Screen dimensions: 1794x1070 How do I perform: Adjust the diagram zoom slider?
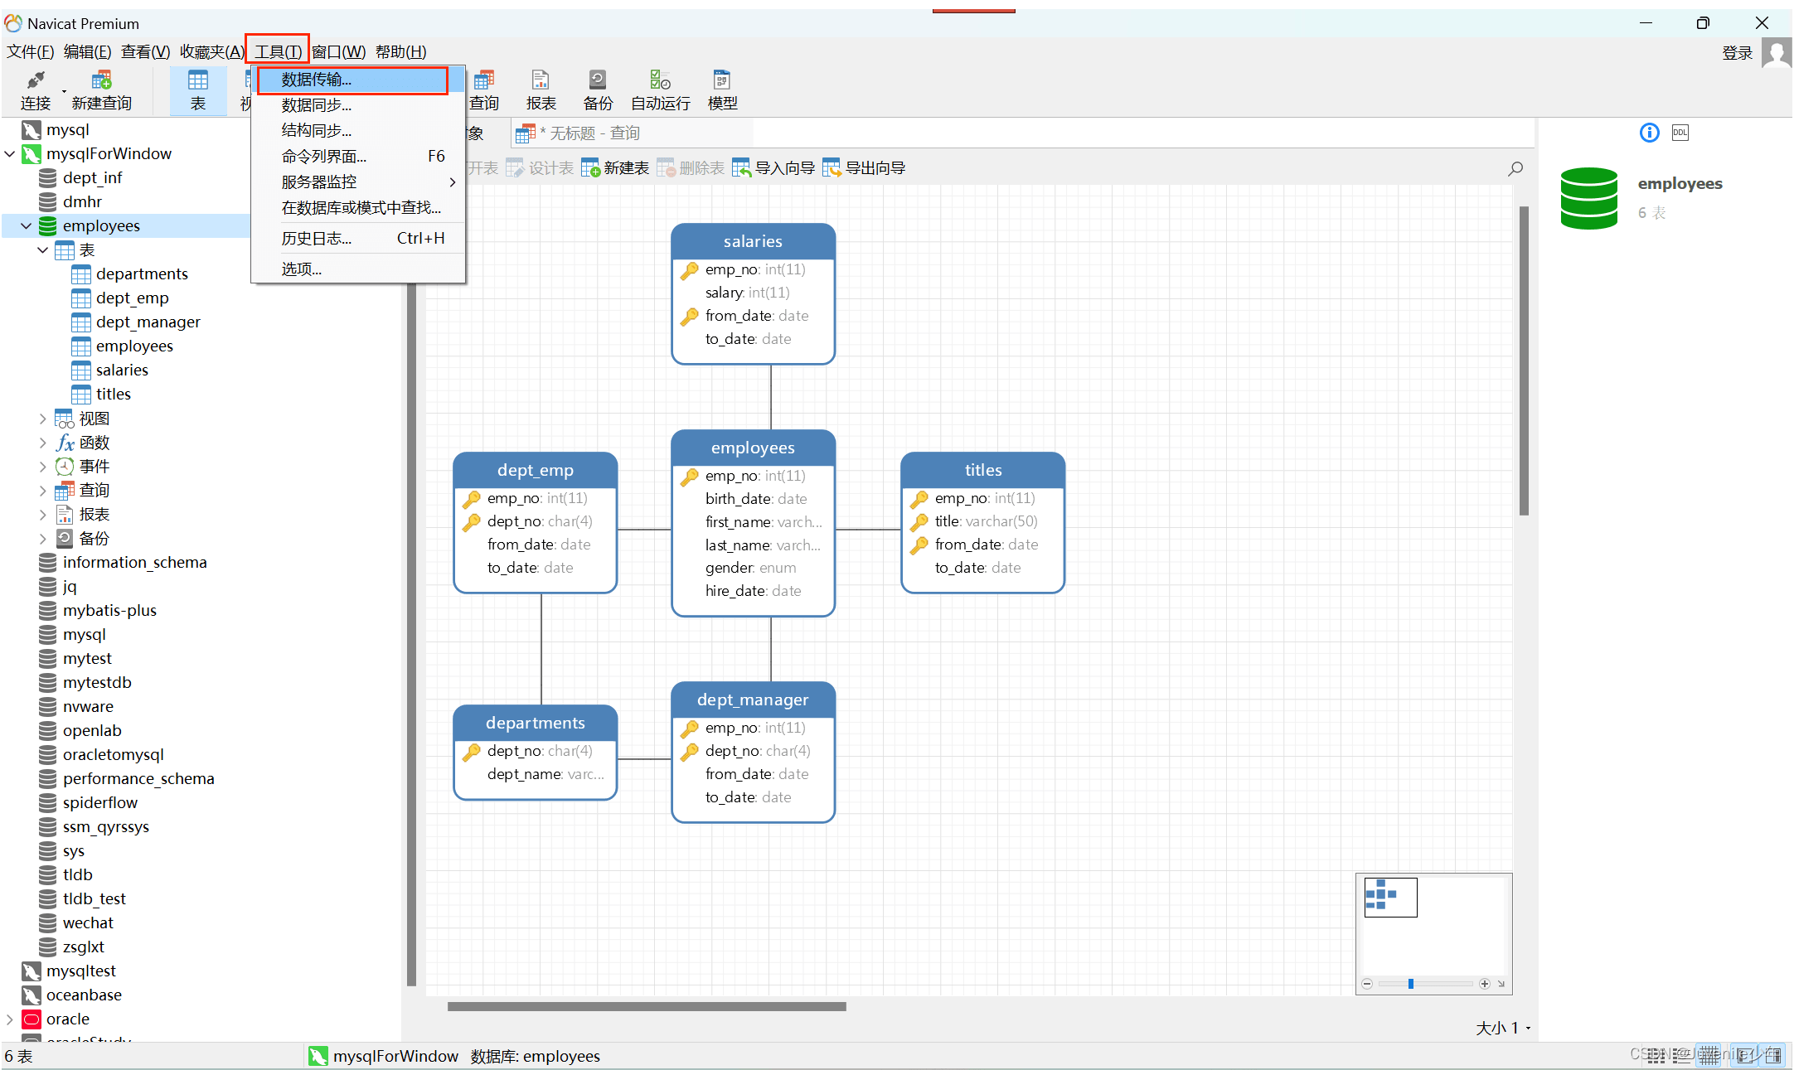coord(1410,984)
